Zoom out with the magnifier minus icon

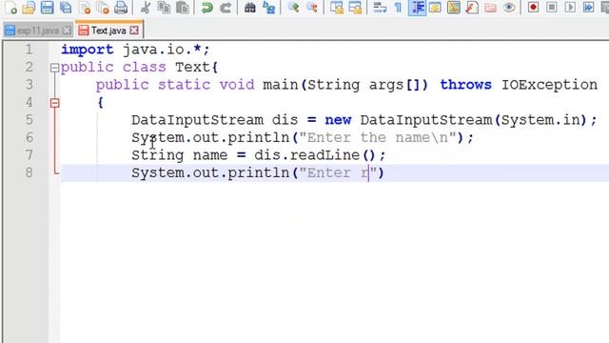point(311,8)
